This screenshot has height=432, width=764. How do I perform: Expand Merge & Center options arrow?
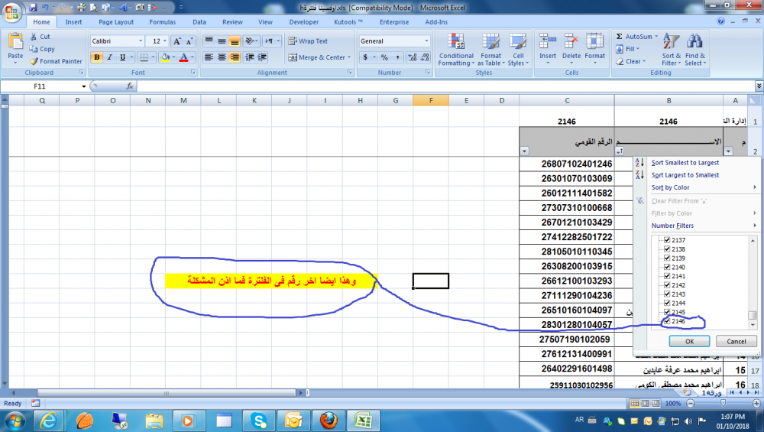(349, 57)
